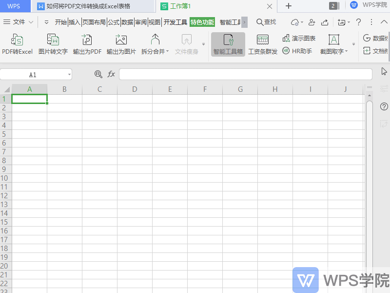Use the 截图取字 capture tool
390x293 pixels.
pos(334,44)
